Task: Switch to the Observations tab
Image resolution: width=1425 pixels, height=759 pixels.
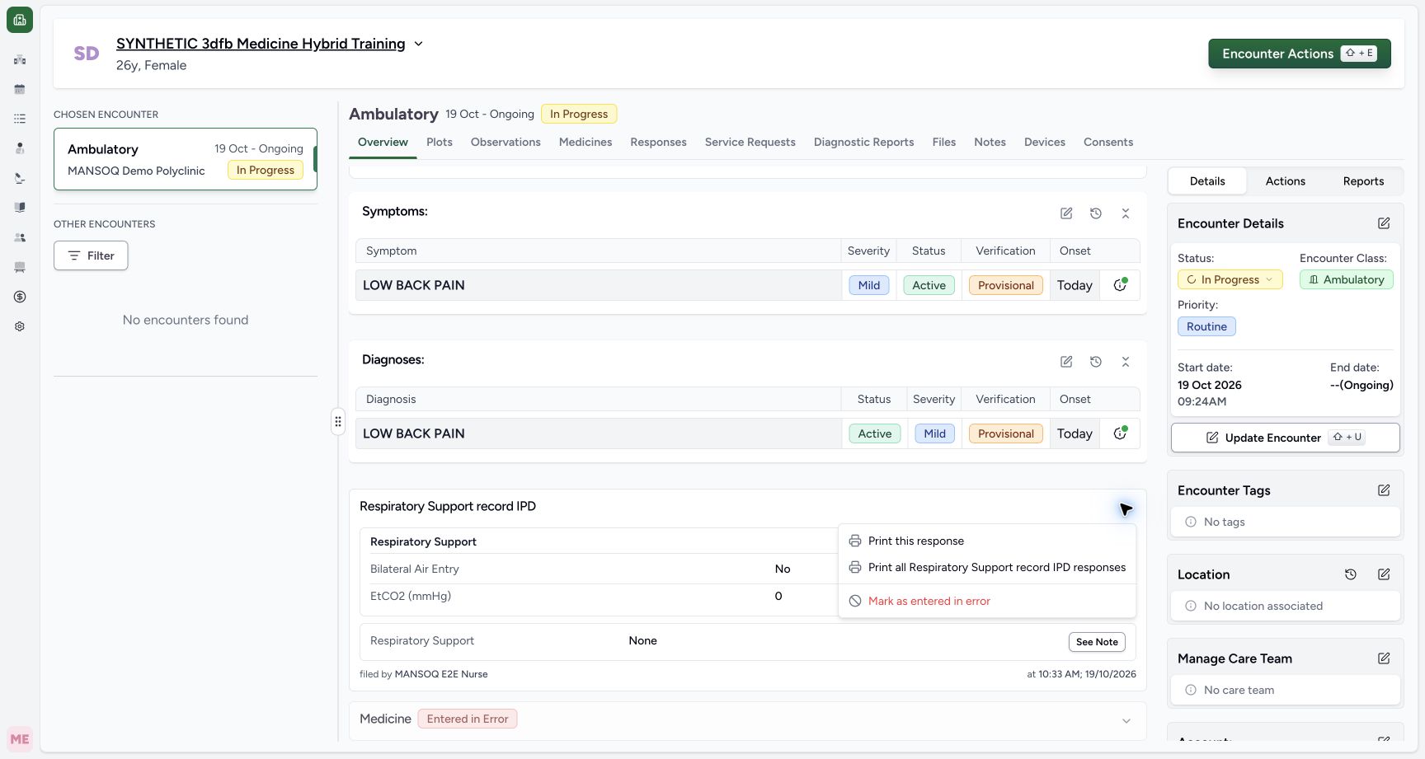Action: coord(506,143)
